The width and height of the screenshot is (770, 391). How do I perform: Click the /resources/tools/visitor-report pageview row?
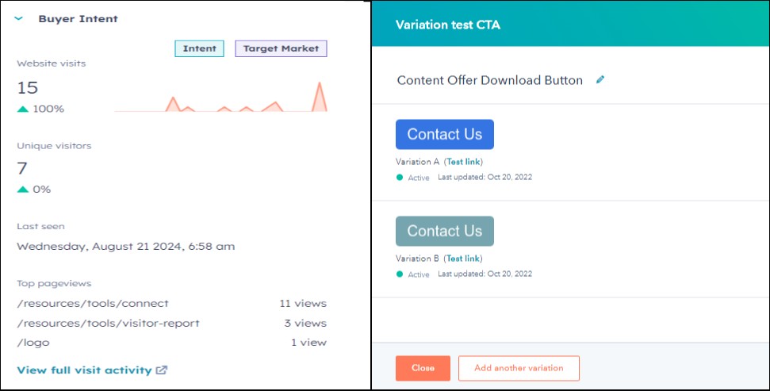click(171, 324)
